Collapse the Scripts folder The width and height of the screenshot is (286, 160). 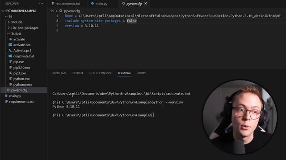click(x=8, y=34)
